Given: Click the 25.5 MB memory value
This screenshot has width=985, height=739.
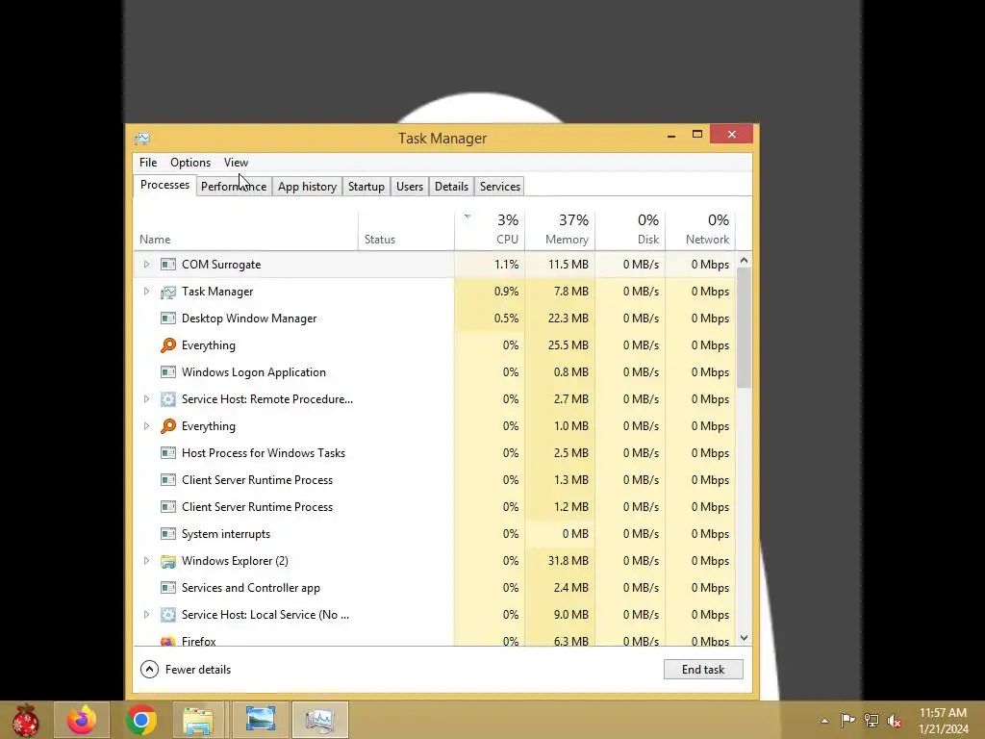Looking at the screenshot, I should point(568,345).
